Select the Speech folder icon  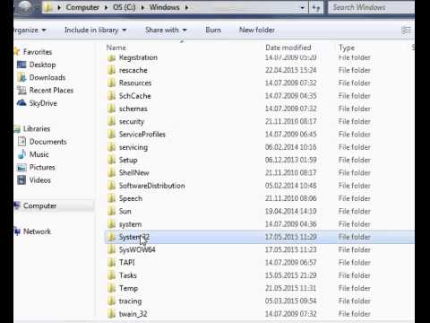112,198
